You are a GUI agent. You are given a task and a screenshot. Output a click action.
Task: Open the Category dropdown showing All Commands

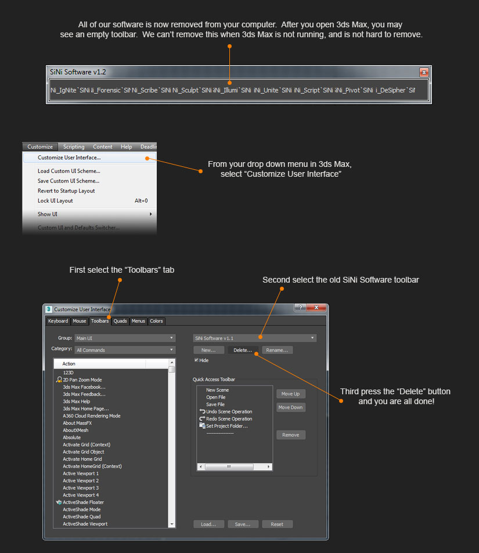[125, 350]
